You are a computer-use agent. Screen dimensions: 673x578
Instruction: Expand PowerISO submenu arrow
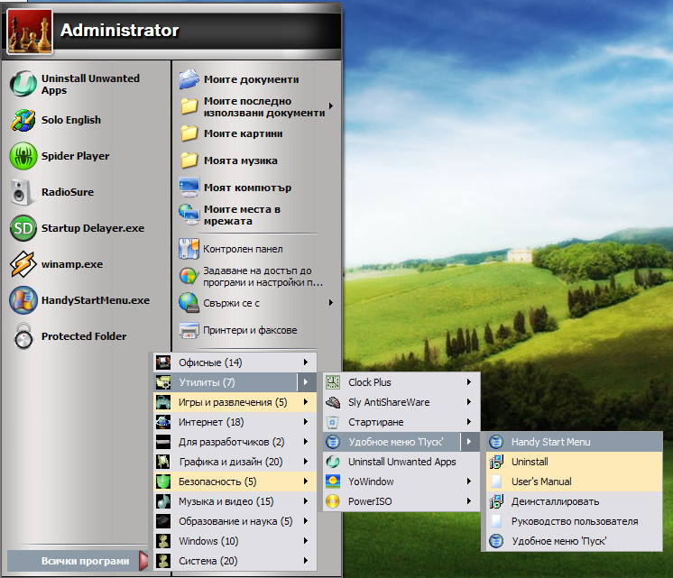[x=469, y=500]
